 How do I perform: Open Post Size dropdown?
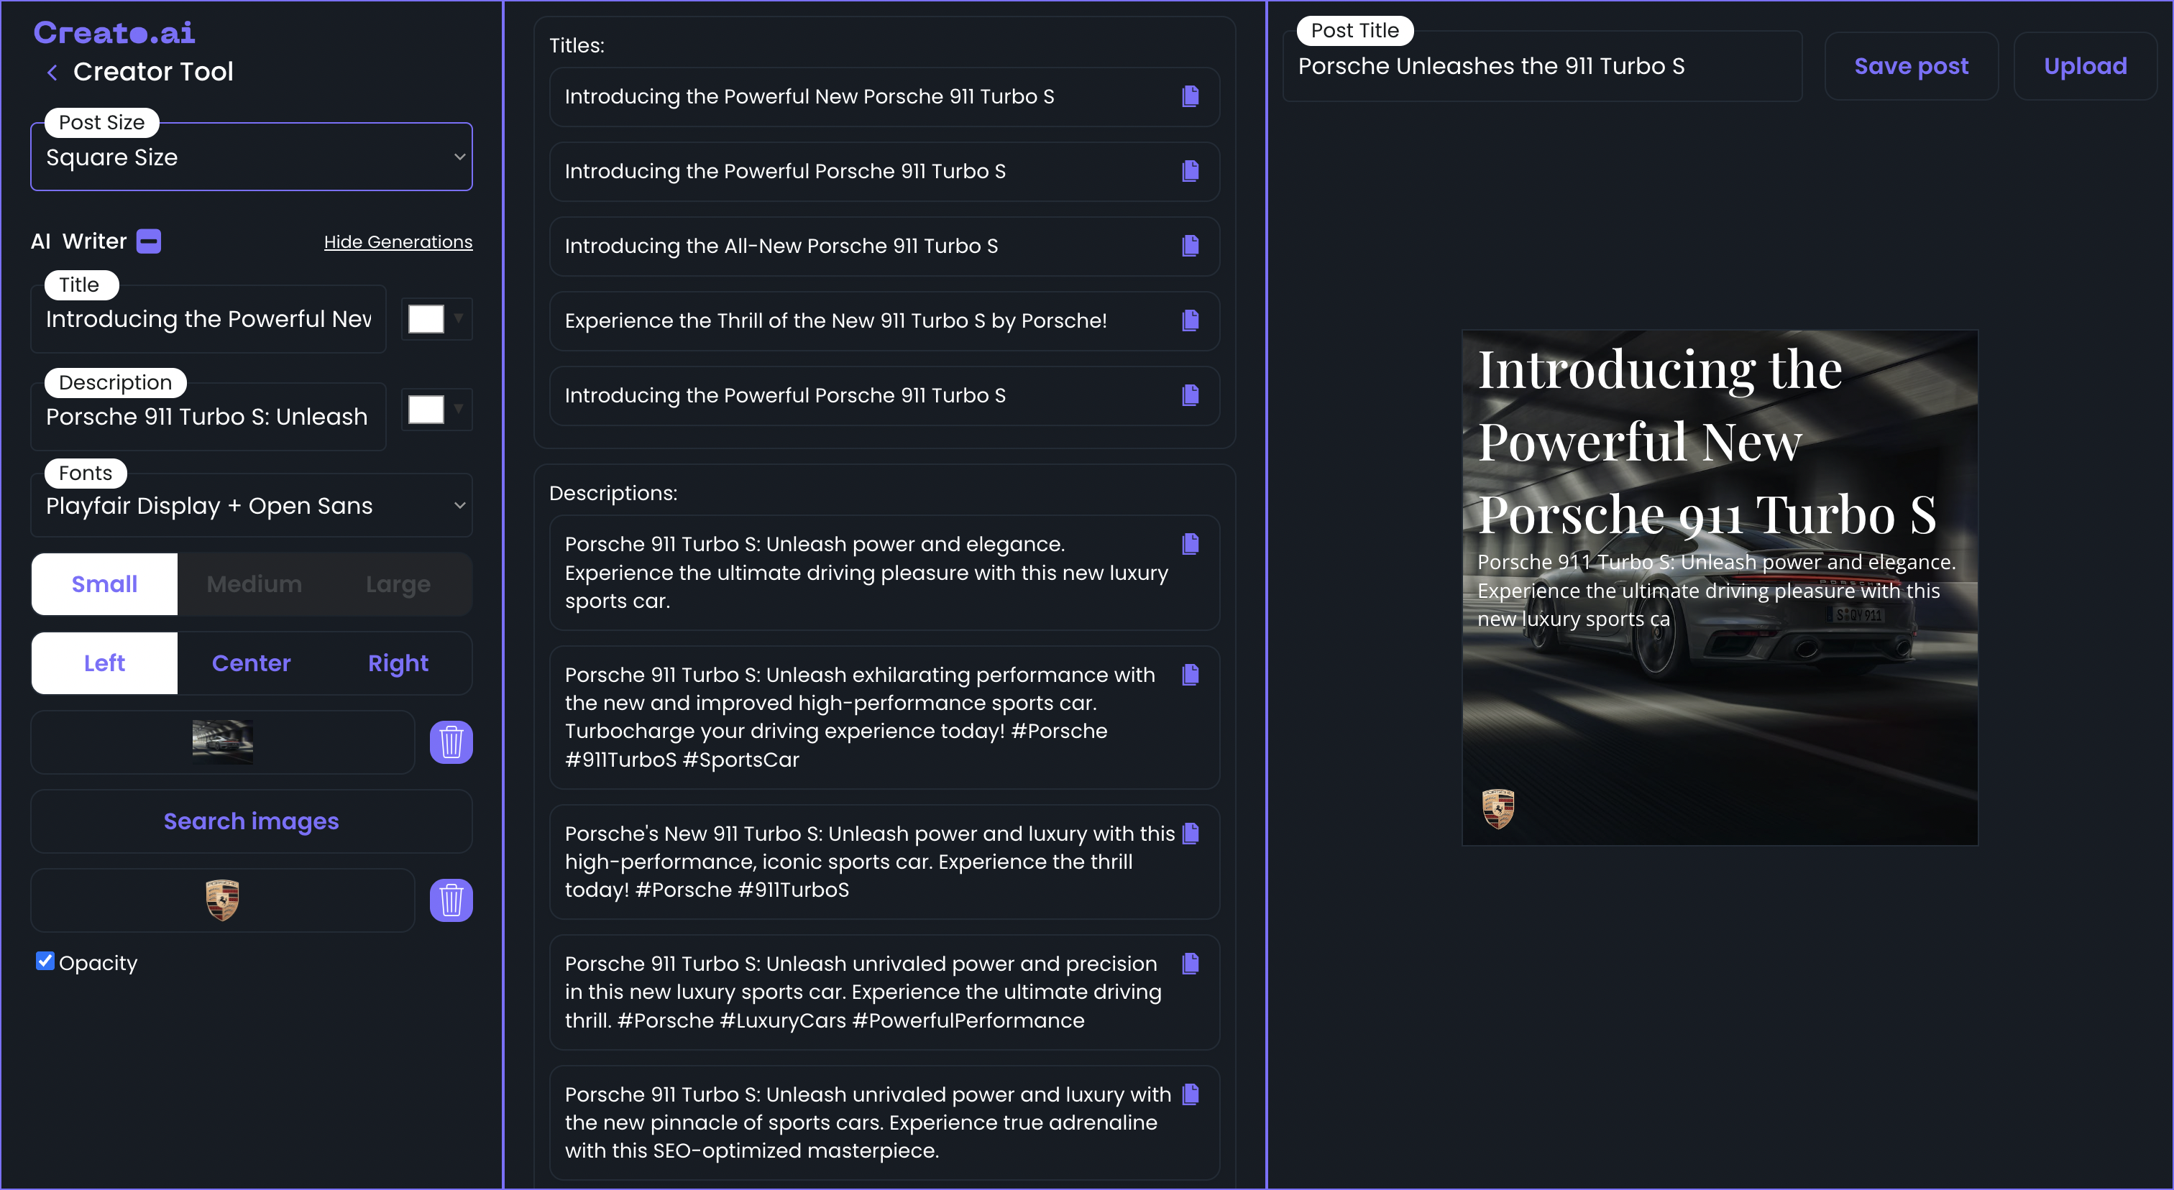pyautogui.click(x=252, y=157)
